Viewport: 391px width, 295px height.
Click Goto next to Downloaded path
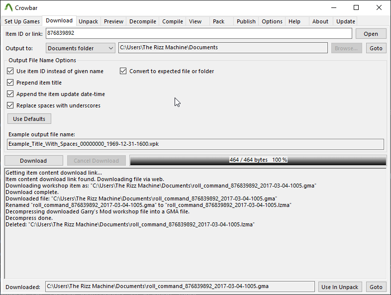(x=376, y=287)
